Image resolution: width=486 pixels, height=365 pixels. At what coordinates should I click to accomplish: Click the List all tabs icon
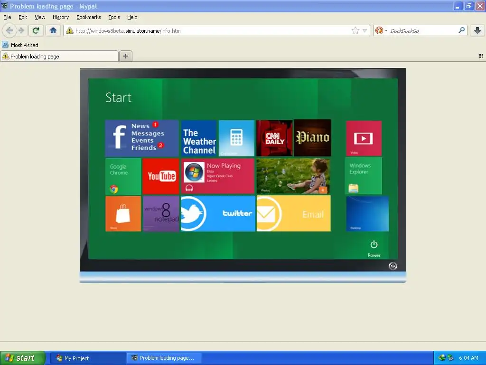tap(481, 56)
